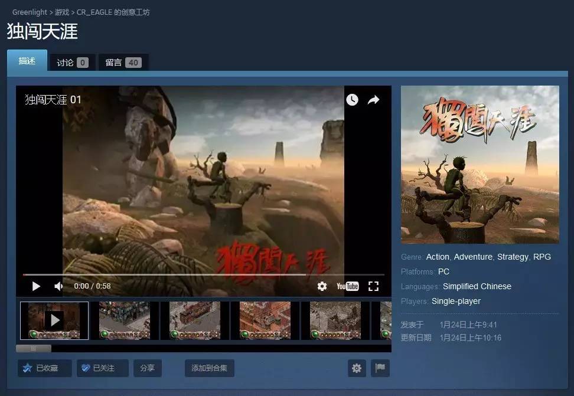Image resolution: width=574 pixels, height=396 pixels.
Task: Toggle the 已关注 follow button
Action: [x=103, y=368]
